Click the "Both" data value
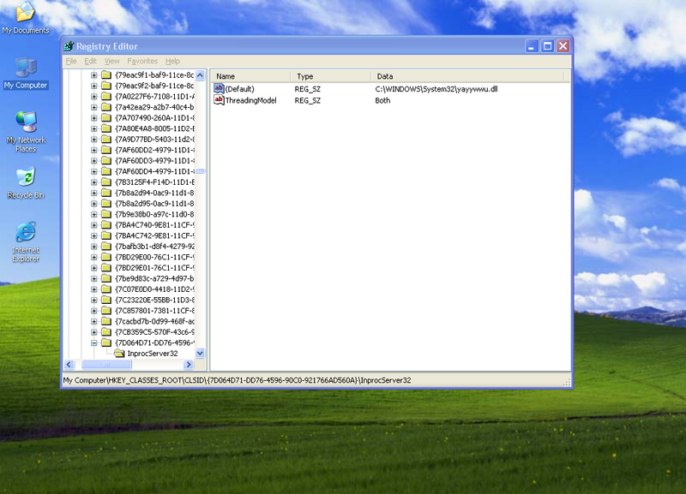This screenshot has height=494, width=686. 382,100
